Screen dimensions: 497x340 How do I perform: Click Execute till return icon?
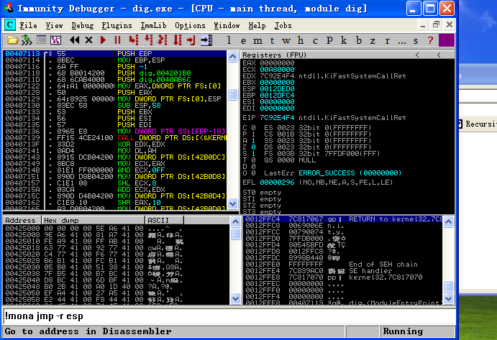(x=191, y=40)
